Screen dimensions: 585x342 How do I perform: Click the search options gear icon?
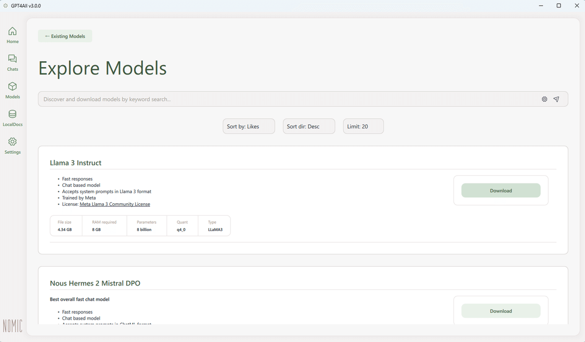(545, 99)
